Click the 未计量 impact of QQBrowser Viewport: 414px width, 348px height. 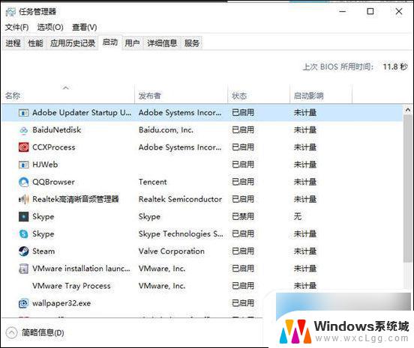305,182
